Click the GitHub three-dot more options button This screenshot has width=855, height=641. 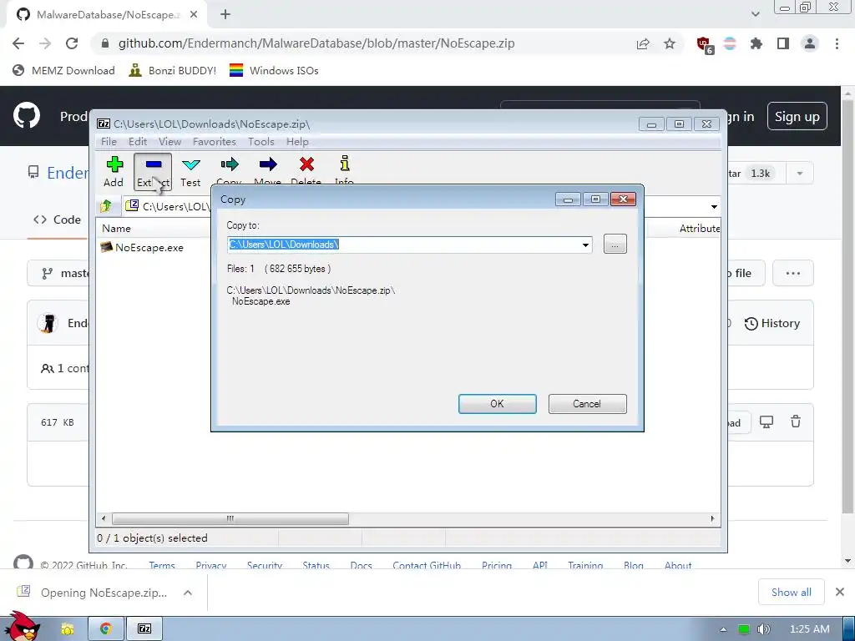(x=793, y=273)
